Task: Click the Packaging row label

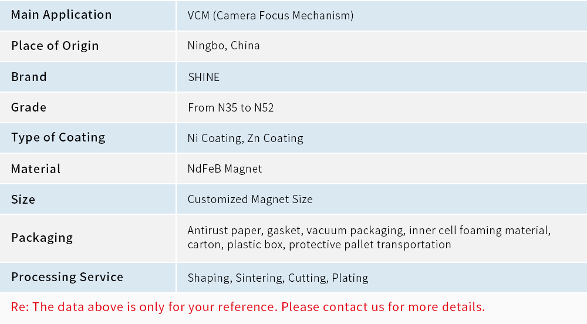Action: point(42,238)
